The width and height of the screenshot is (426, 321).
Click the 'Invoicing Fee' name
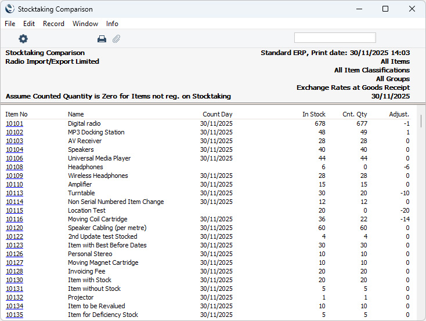86,271
